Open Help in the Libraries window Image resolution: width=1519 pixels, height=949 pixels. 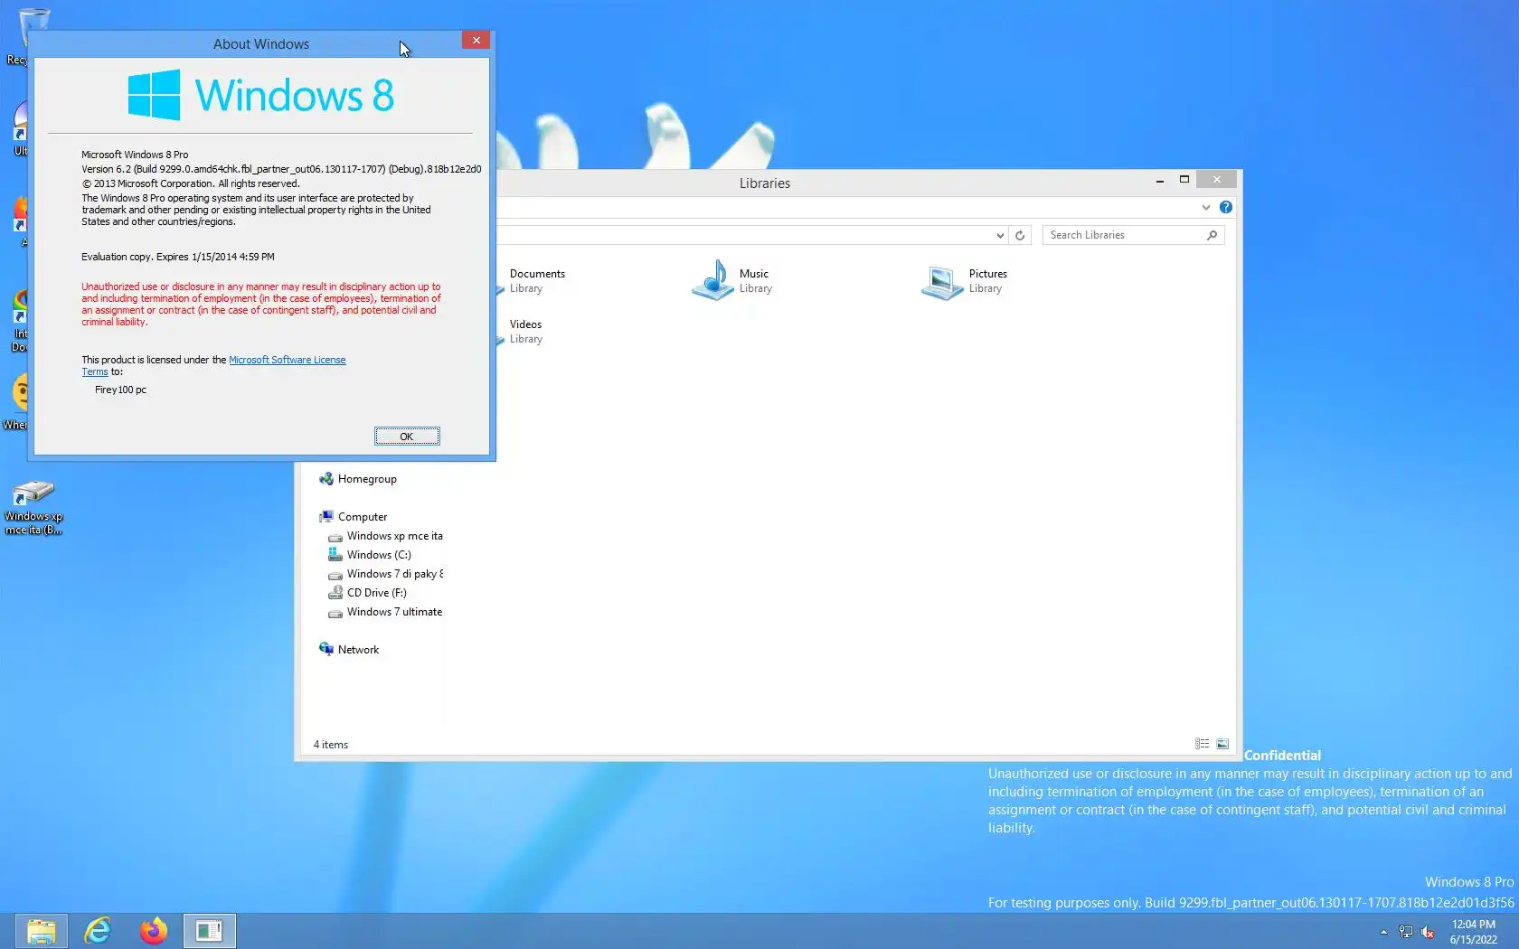[x=1225, y=207]
